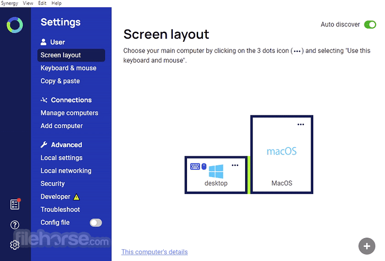Click This computer's details link

(x=154, y=252)
